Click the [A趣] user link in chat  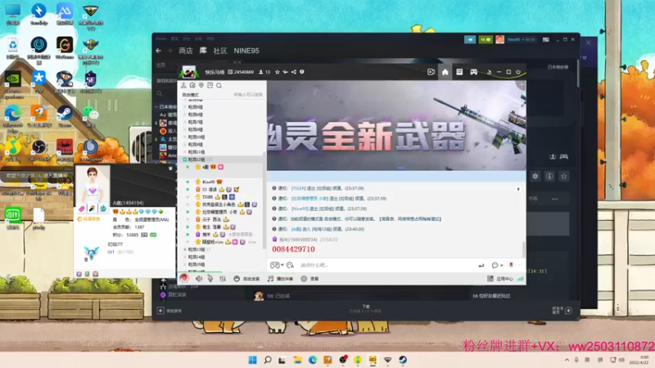tap(296, 229)
